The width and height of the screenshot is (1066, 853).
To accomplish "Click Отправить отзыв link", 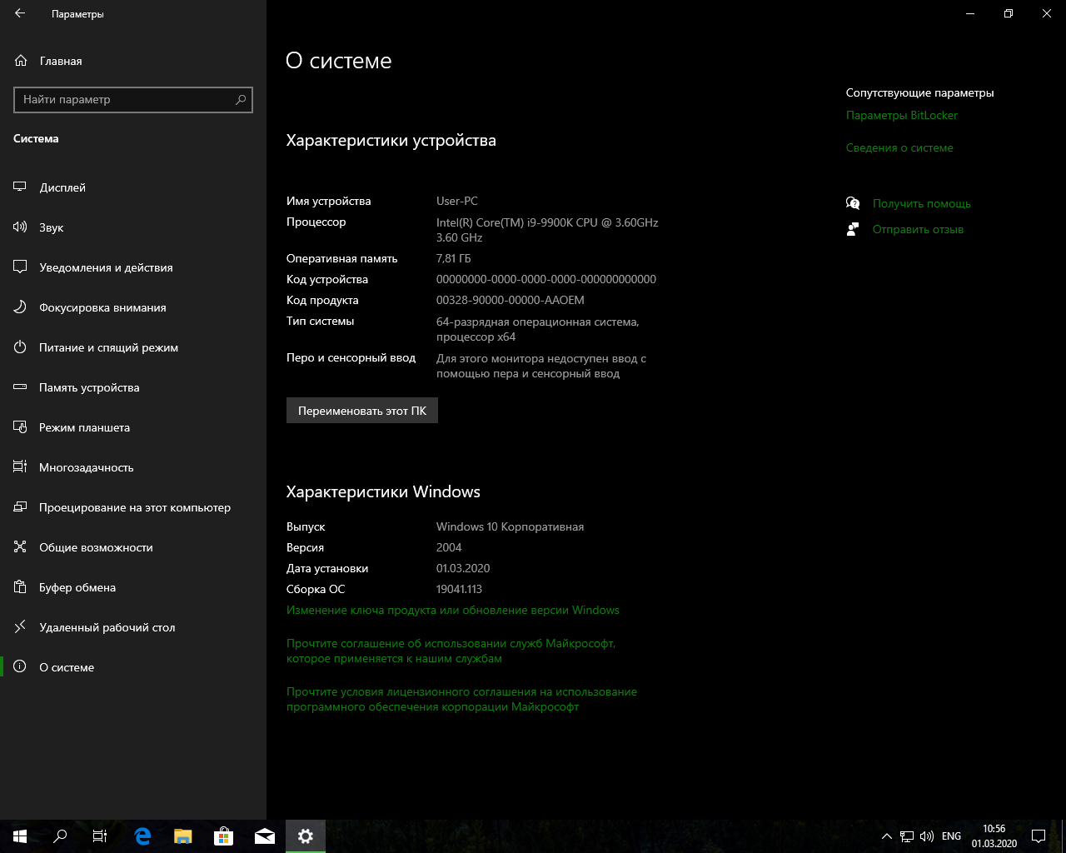I will [918, 229].
